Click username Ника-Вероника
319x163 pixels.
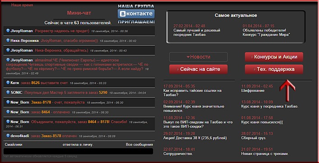click(24, 40)
